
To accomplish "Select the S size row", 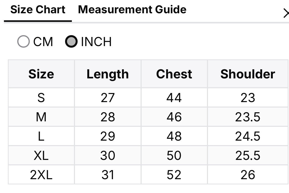I will click(x=148, y=97).
